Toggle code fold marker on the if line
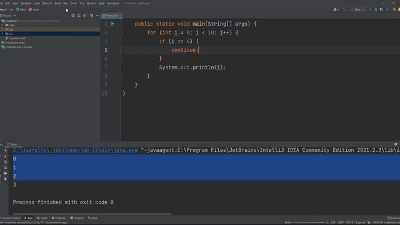This screenshot has height=225, width=400. tap(121, 41)
